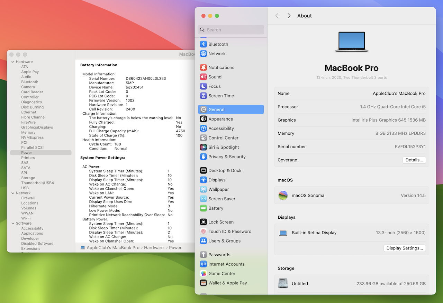
Task: Select the Wallpaper icon in sidebar
Action: 204,189
